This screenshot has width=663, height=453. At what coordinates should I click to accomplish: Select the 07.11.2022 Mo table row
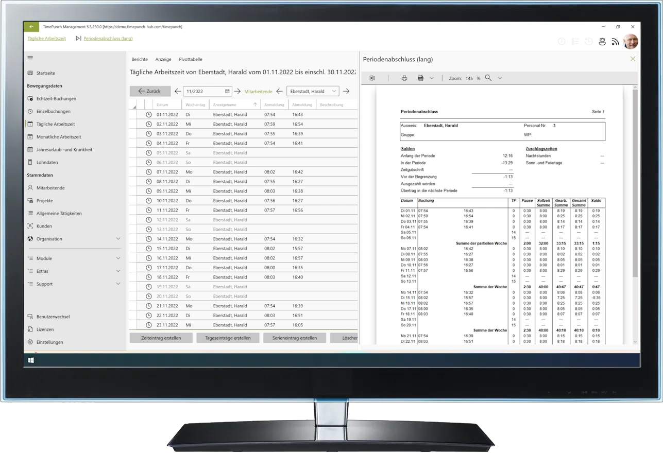[244, 172]
